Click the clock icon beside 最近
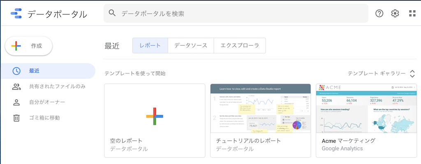 [x=16, y=71]
